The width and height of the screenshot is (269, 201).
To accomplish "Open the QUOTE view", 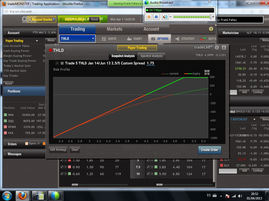I will (109, 39).
